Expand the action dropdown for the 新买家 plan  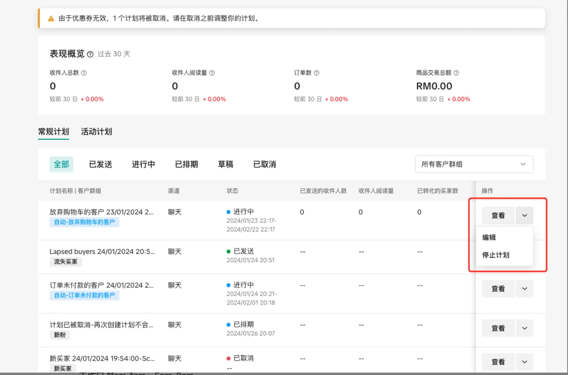525,362
